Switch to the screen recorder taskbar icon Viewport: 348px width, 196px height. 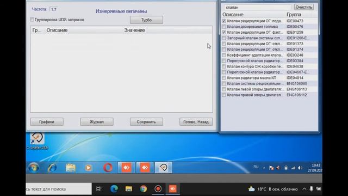coord(158,189)
